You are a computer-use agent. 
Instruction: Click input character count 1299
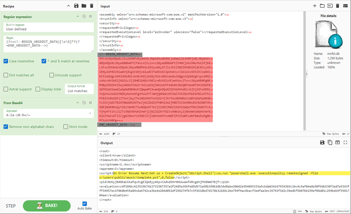(104, 134)
